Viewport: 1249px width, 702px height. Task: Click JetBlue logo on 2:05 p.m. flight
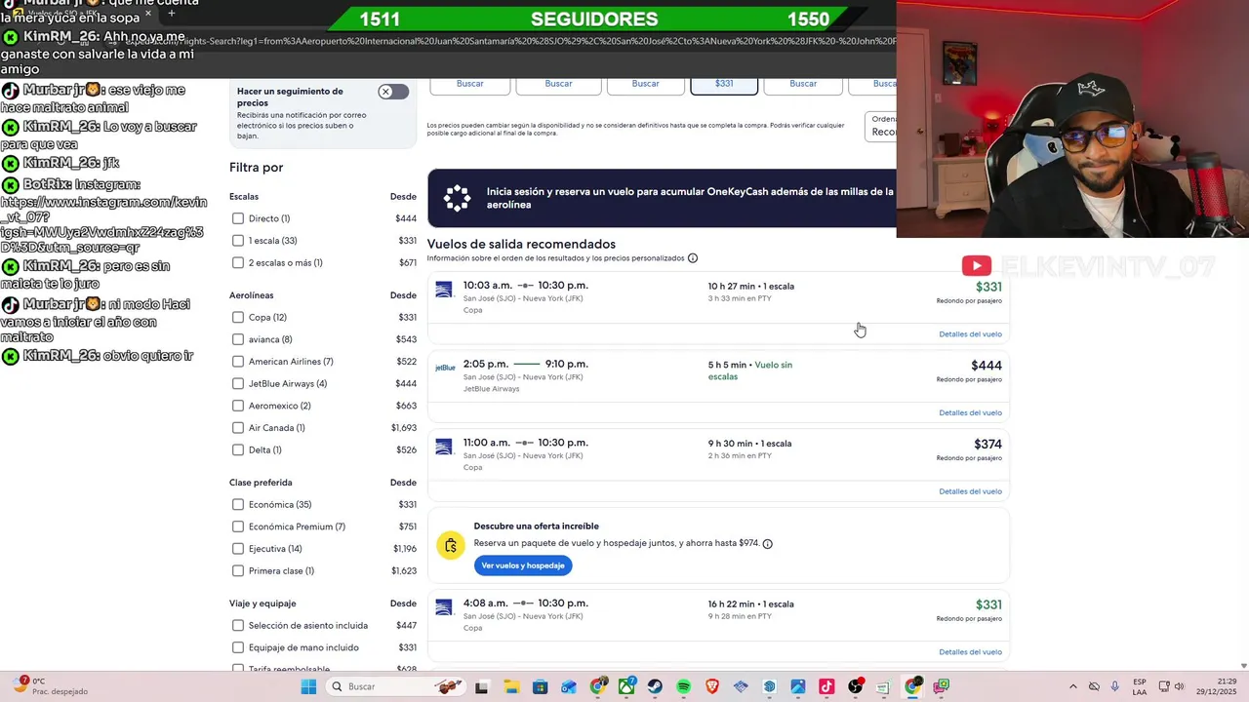[x=445, y=368]
